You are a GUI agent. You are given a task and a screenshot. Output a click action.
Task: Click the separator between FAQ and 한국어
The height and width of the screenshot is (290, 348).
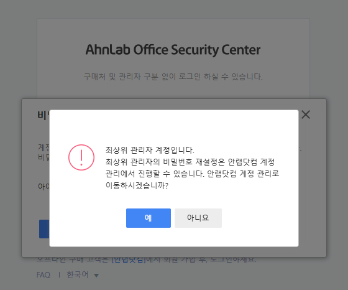[x=59, y=275]
